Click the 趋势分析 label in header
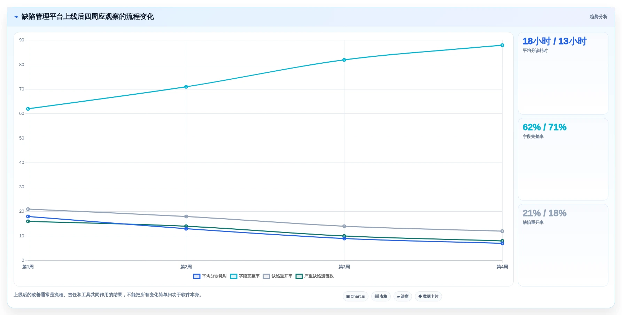Viewport: 622px width, 315px height. point(598,17)
